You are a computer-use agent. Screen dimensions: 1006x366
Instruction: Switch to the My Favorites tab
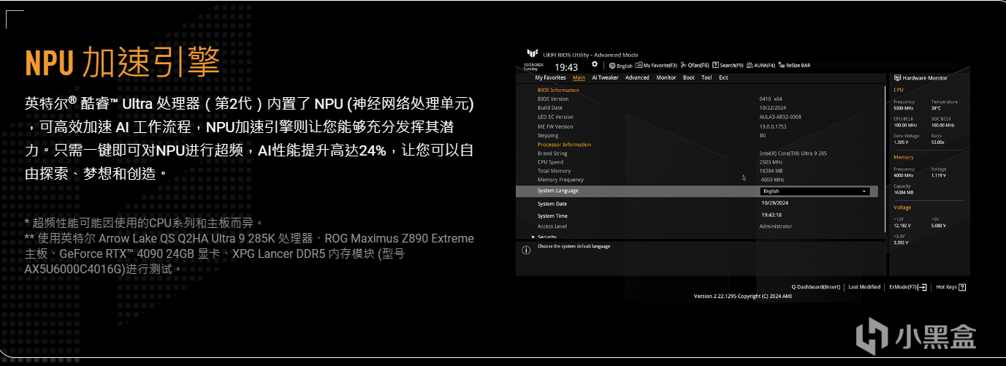coord(550,77)
